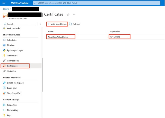The height and width of the screenshot is (118, 165).
Task: Click the Certificates sidebar icon
Action: 4,66
